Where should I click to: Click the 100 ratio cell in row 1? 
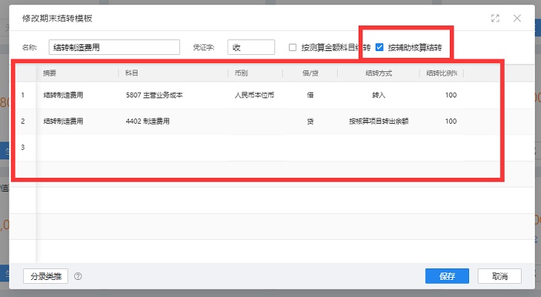pos(451,95)
